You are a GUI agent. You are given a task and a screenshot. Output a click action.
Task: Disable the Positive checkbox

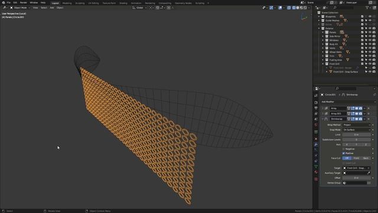click(x=344, y=153)
